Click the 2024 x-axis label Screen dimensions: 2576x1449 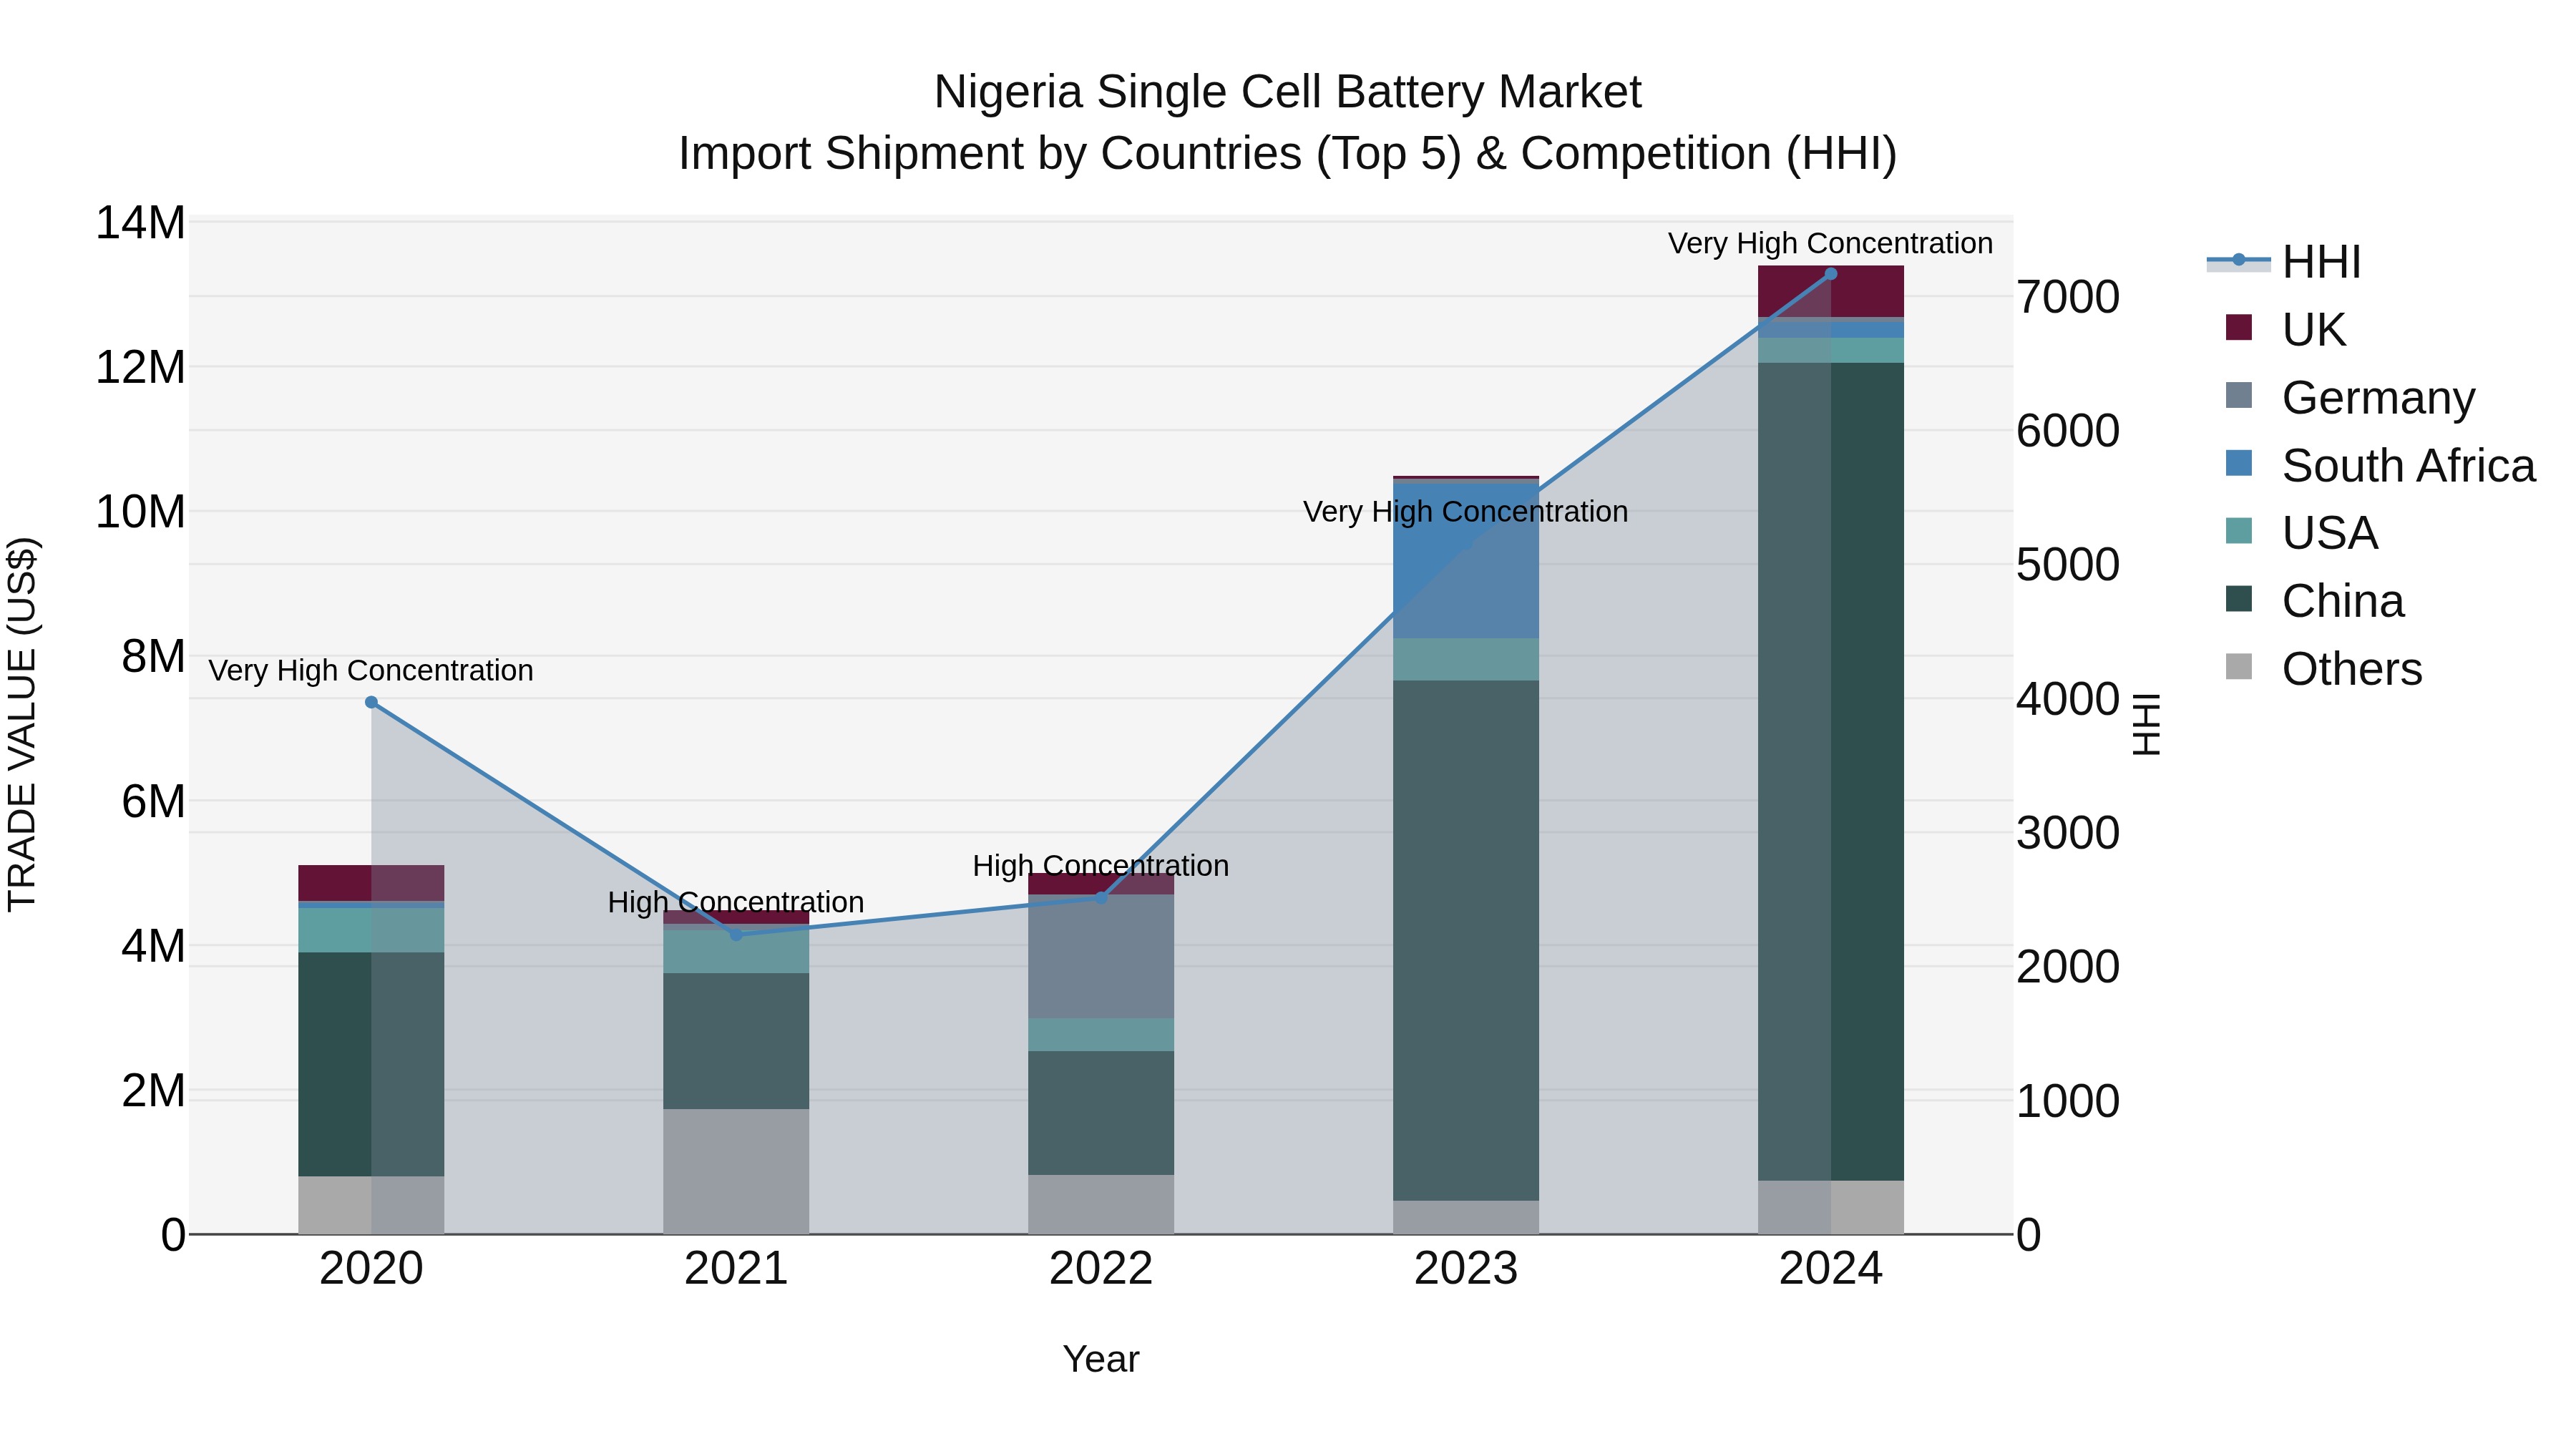[x=1831, y=1269]
